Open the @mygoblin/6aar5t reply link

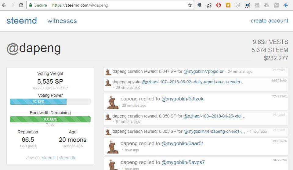[182, 143]
